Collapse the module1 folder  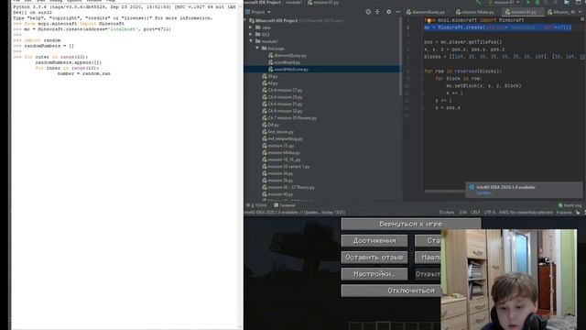coord(252,41)
